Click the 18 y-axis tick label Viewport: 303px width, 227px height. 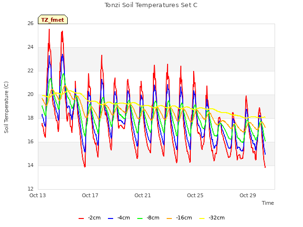(30, 118)
